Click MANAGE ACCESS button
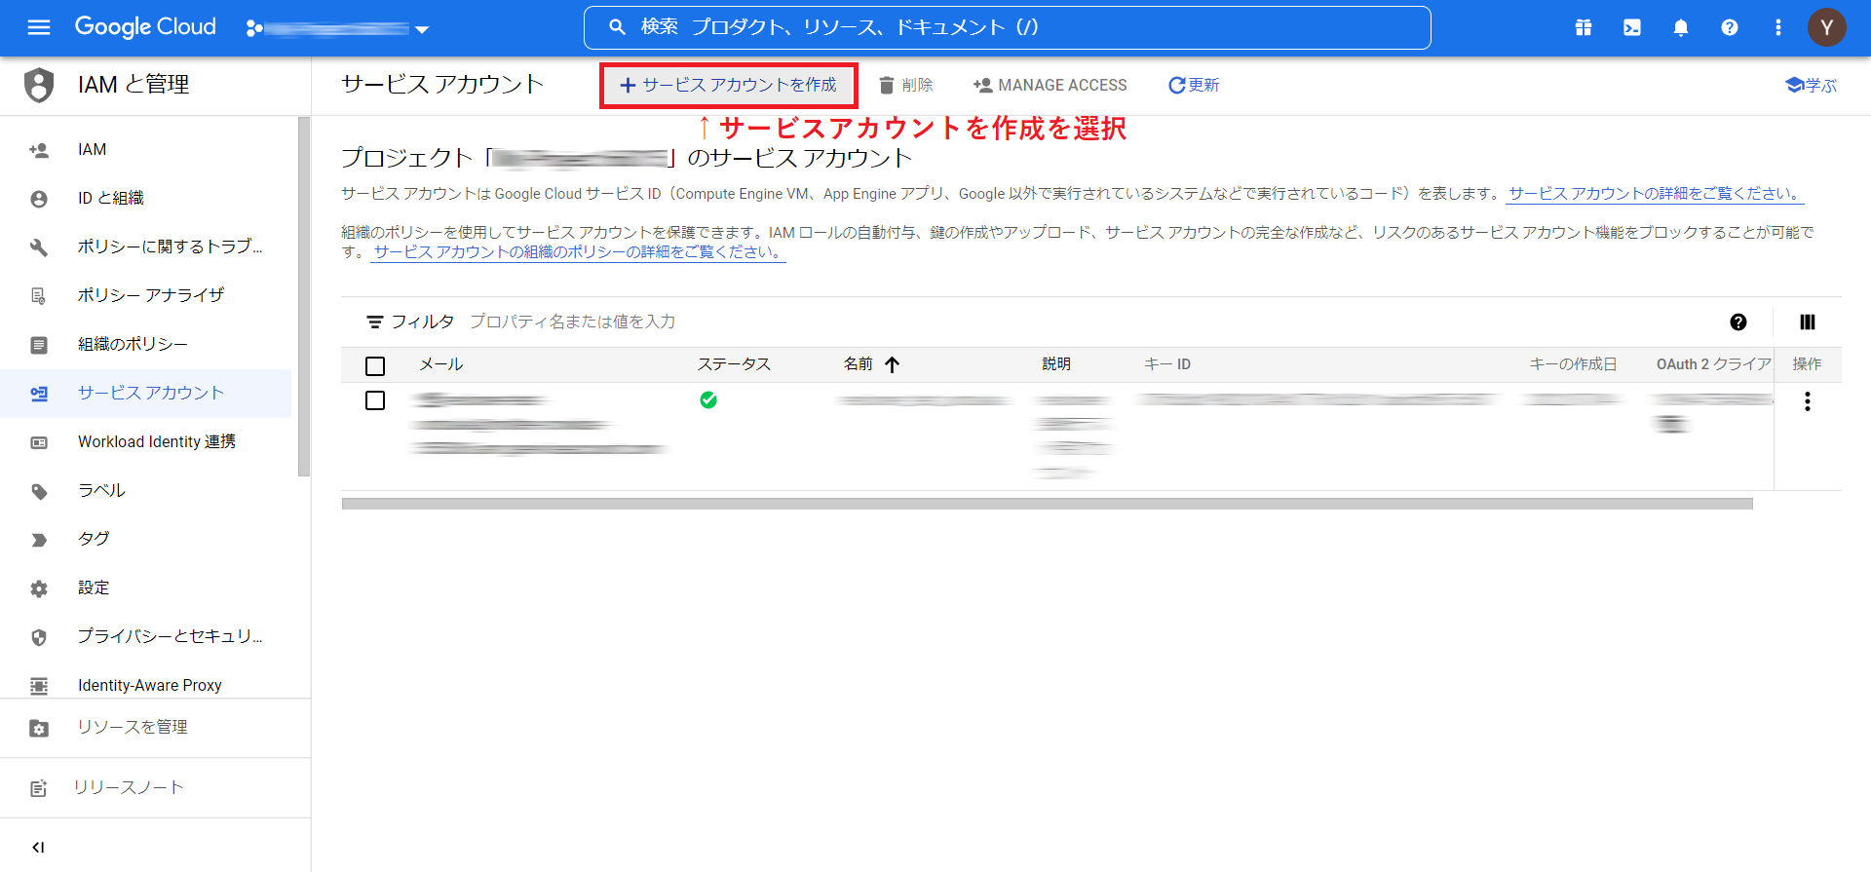This screenshot has height=872, width=1871. [1050, 86]
